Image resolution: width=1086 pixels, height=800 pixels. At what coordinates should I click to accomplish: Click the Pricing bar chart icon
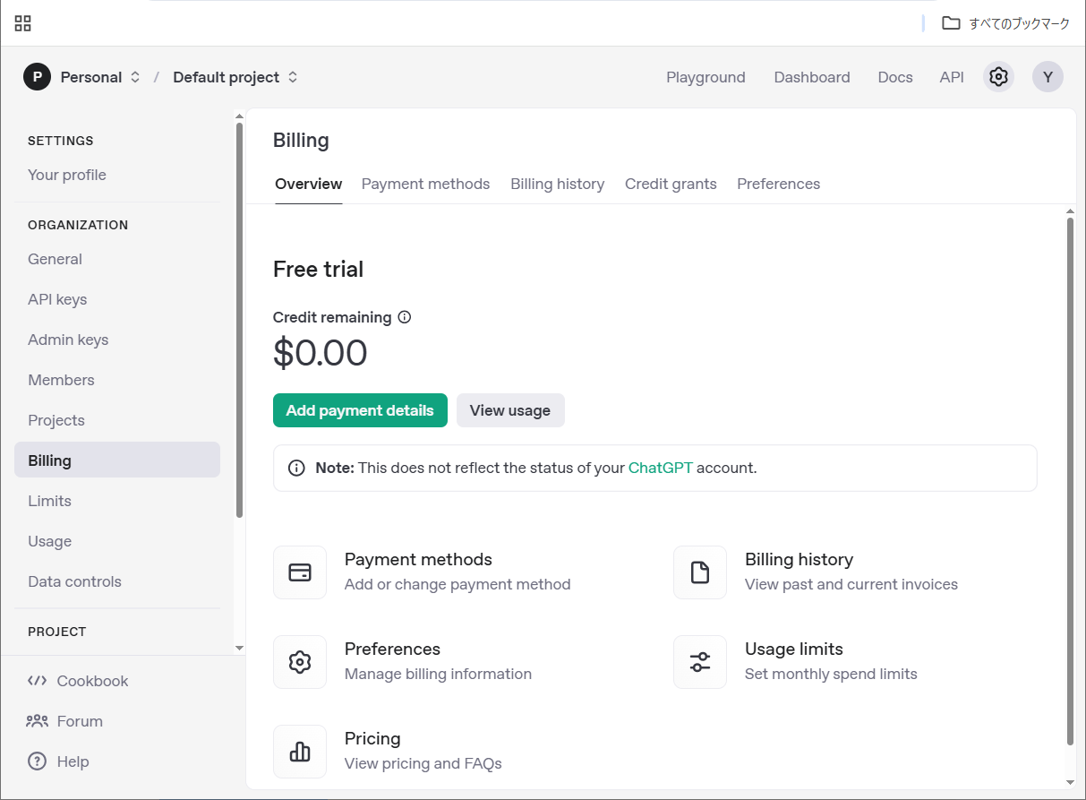[300, 752]
